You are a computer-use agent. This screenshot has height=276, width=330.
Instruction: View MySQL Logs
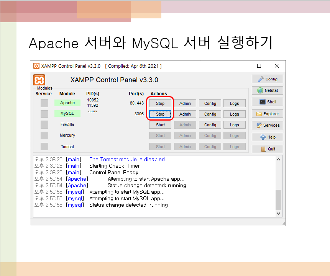pyautogui.click(x=235, y=114)
